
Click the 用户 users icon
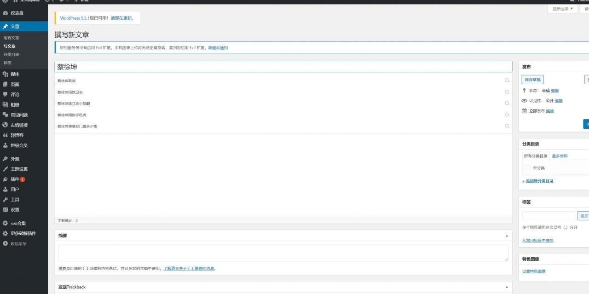click(x=5, y=189)
